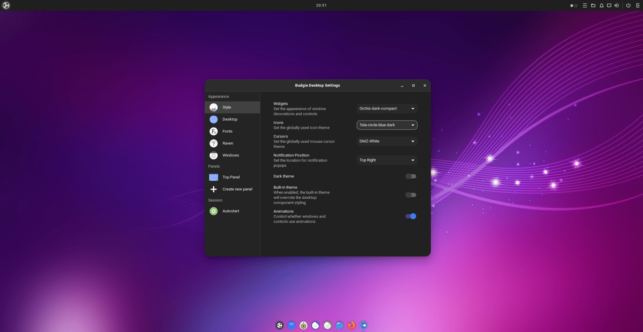Enable the Dark theme
Screen dimensions: 643x332
click(x=411, y=176)
